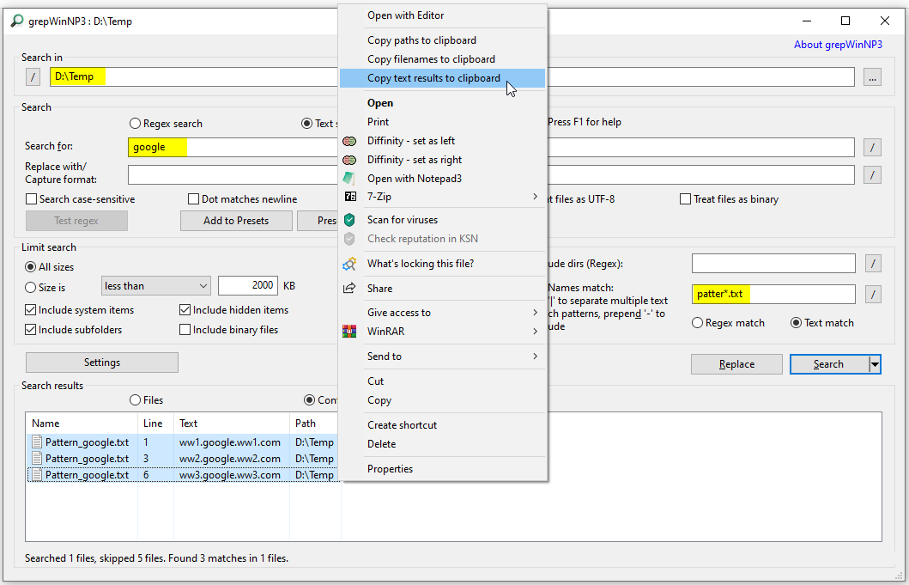Screen dimensions: 909x585
Task: Click the grepWinNP3 magnifier title bar icon
Action: tap(17, 21)
